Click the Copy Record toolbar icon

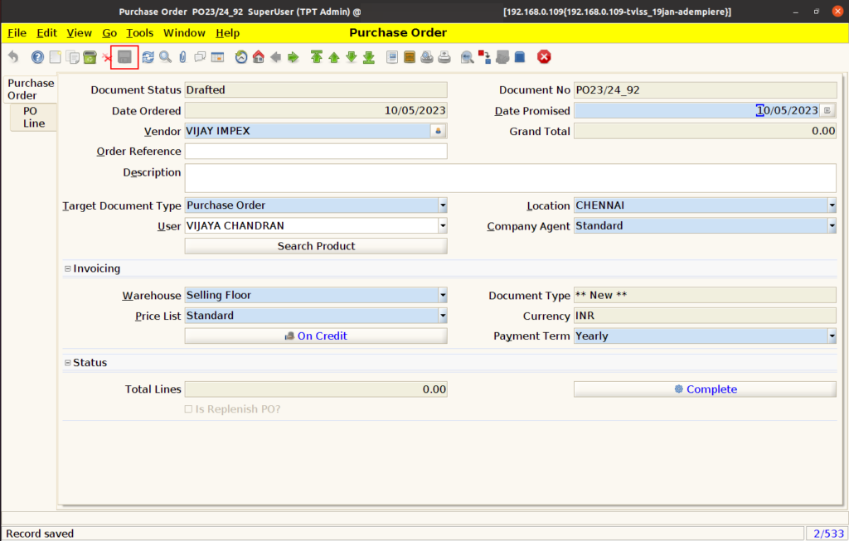[73, 57]
